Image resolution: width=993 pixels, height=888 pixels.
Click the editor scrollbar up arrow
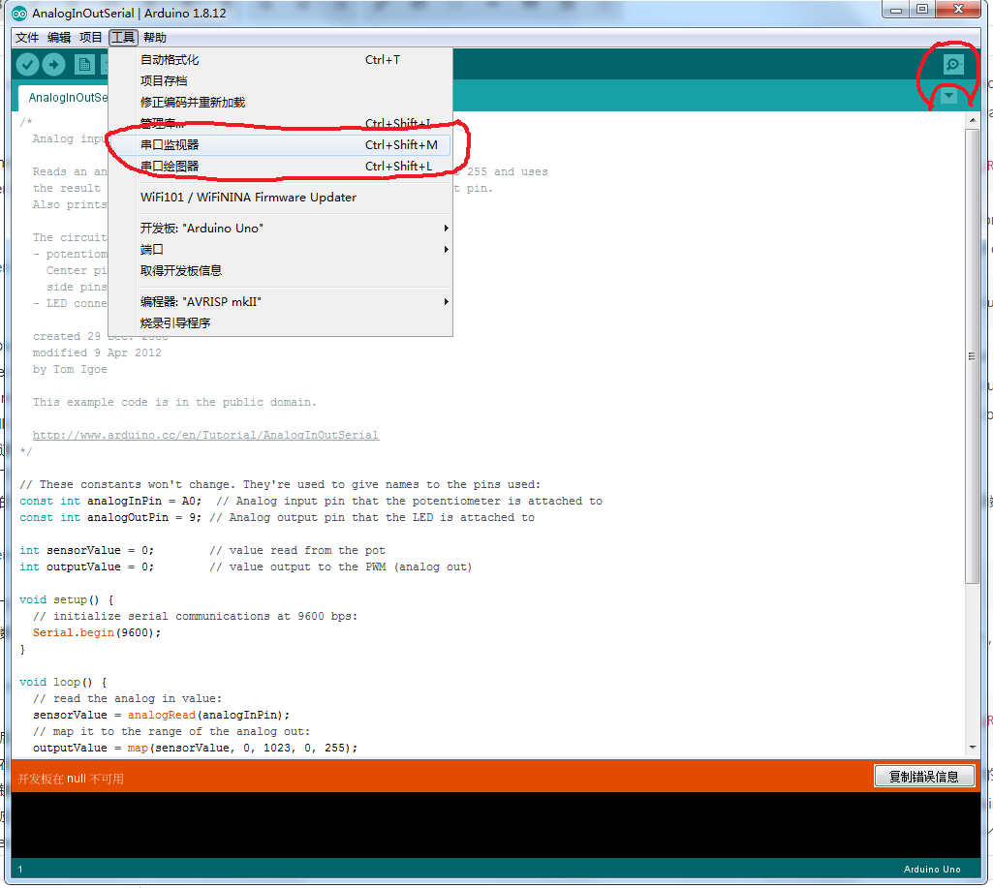(972, 120)
